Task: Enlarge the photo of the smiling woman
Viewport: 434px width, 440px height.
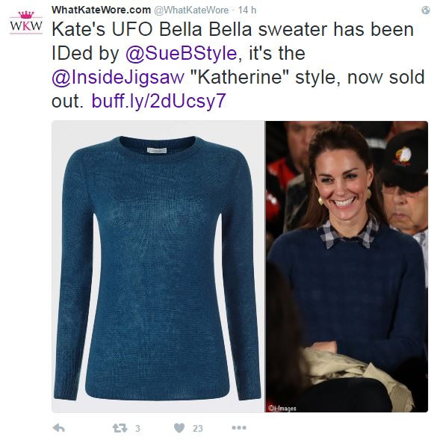Action: tap(347, 267)
